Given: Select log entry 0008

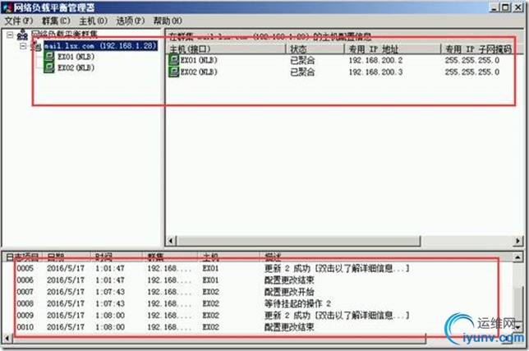Looking at the screenshot, I should point(256,303).
